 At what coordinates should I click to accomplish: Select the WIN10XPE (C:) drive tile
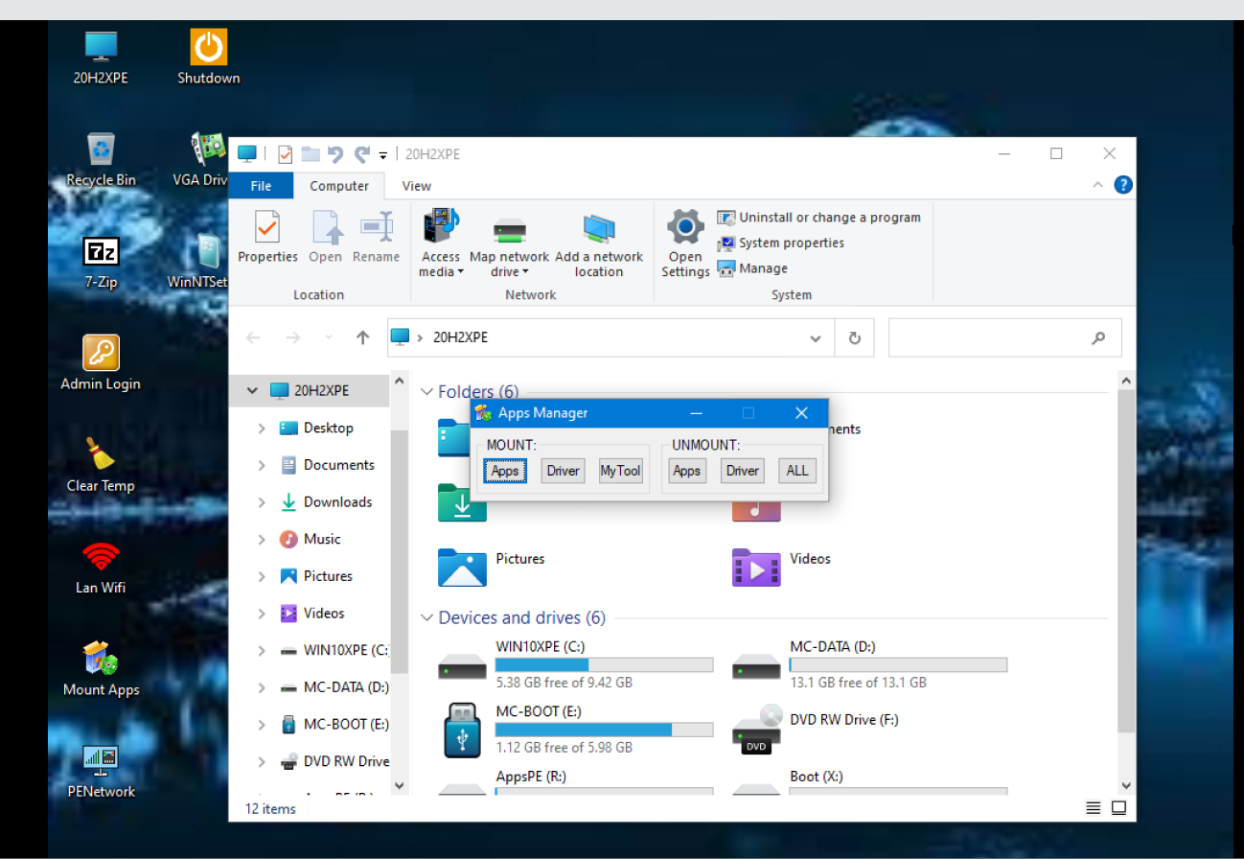[575, 664]
